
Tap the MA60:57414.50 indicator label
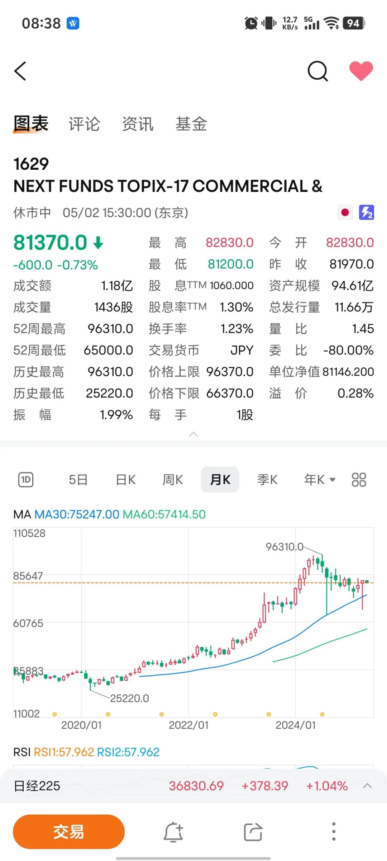click(x=164, y=514)
